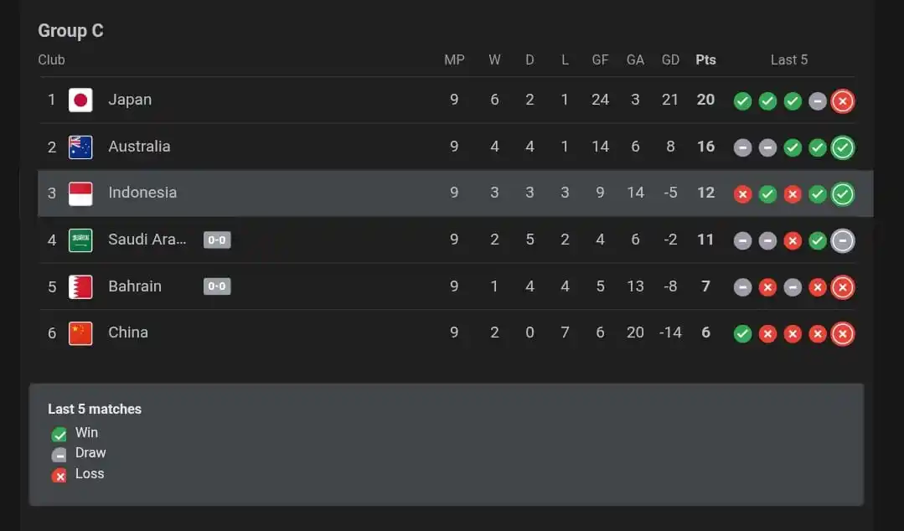The width and height of the screenshot is (904, 531).
Task: Open the Japan team name link
Action: 130,100
